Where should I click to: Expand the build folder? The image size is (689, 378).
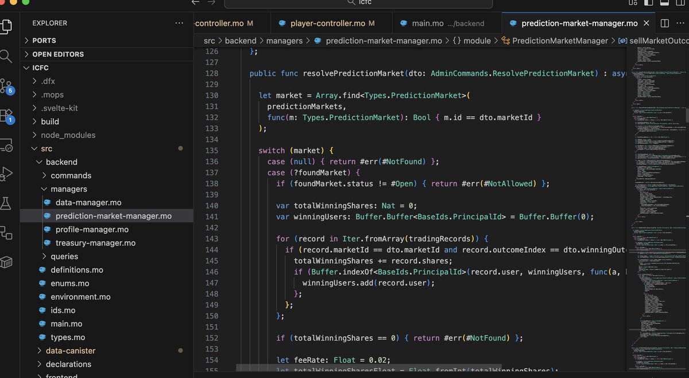tap(106, 122)
